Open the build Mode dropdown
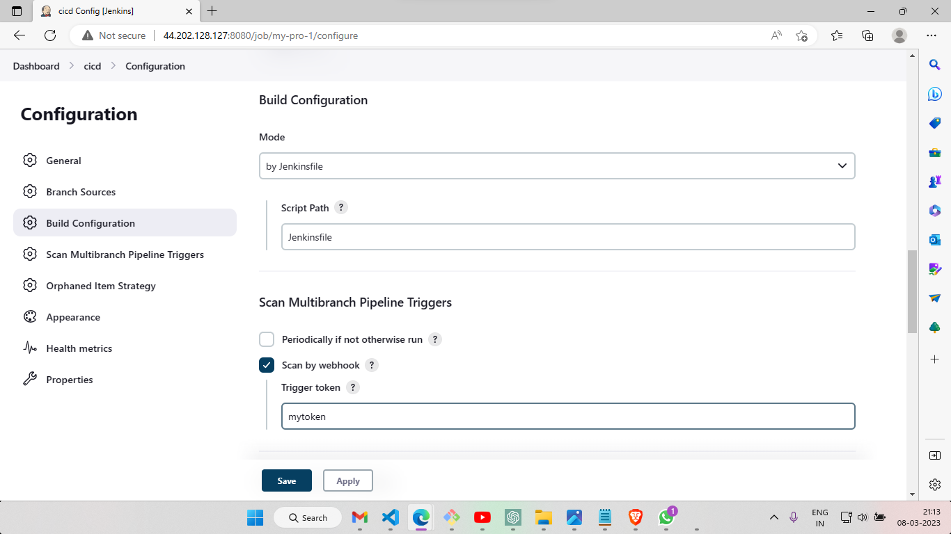Screen dimensions: 951x534 pos(557,165)
